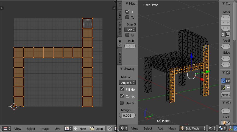Click the checkered active UV face

(x=88, y=23)
